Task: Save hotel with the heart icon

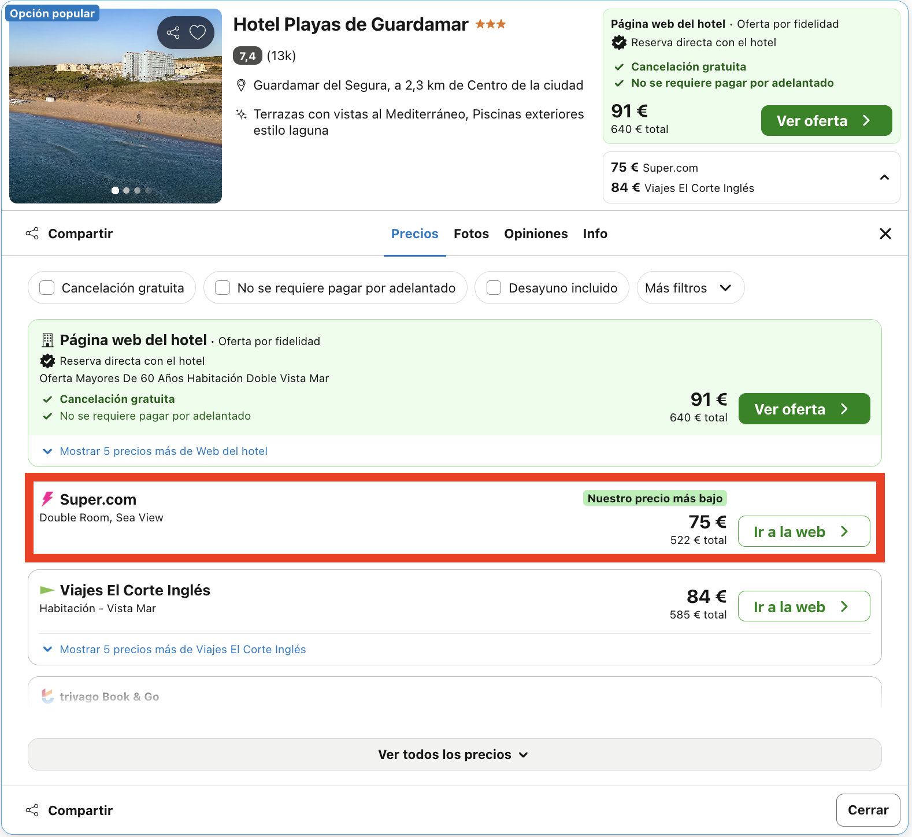Action: coord(198,32)
